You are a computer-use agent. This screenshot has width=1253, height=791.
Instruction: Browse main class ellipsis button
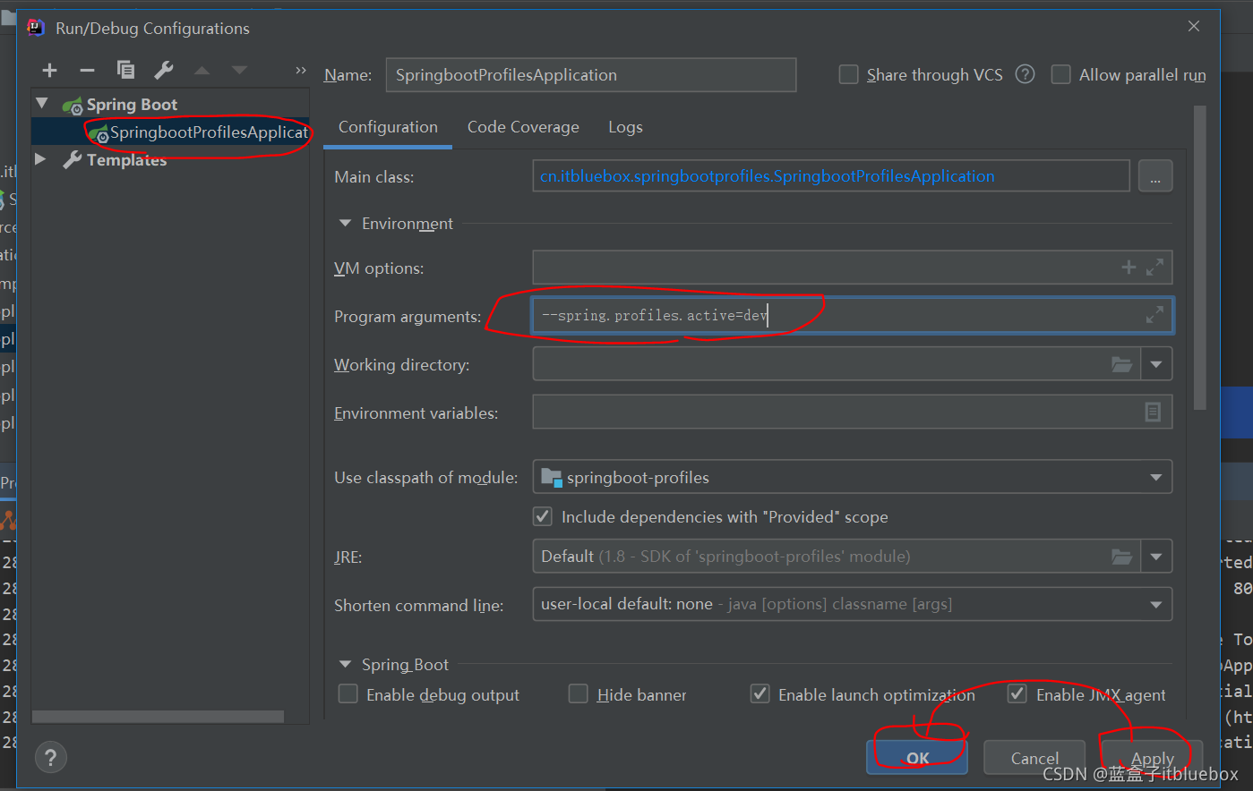click(1155, 176)
